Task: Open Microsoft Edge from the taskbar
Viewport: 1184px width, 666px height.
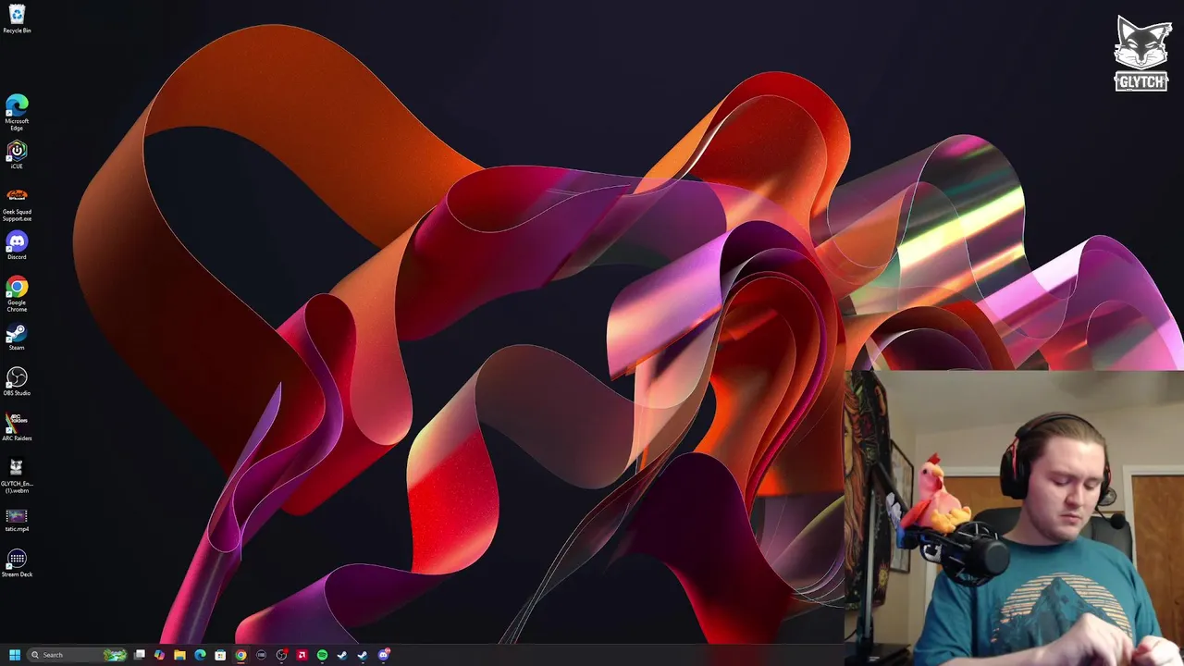Action: coord(200,655)
